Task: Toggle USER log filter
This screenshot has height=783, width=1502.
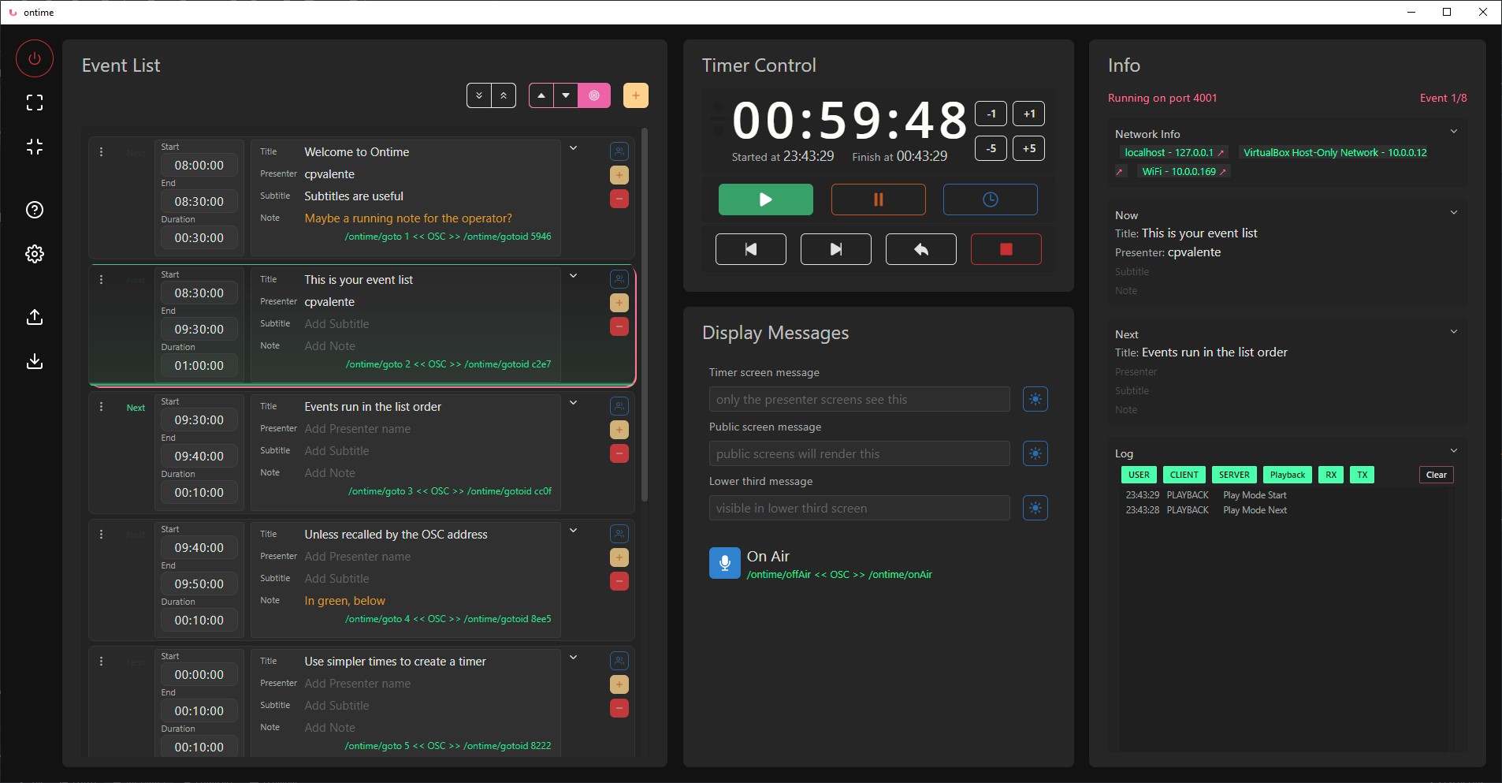Action: [1139, 475]
